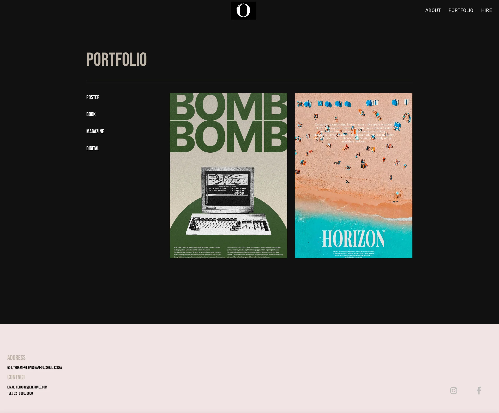The height and width of the screenshot is (413, 499).
Task: Click the Tehran-ro Seoul street address
Action: (34, 368)
